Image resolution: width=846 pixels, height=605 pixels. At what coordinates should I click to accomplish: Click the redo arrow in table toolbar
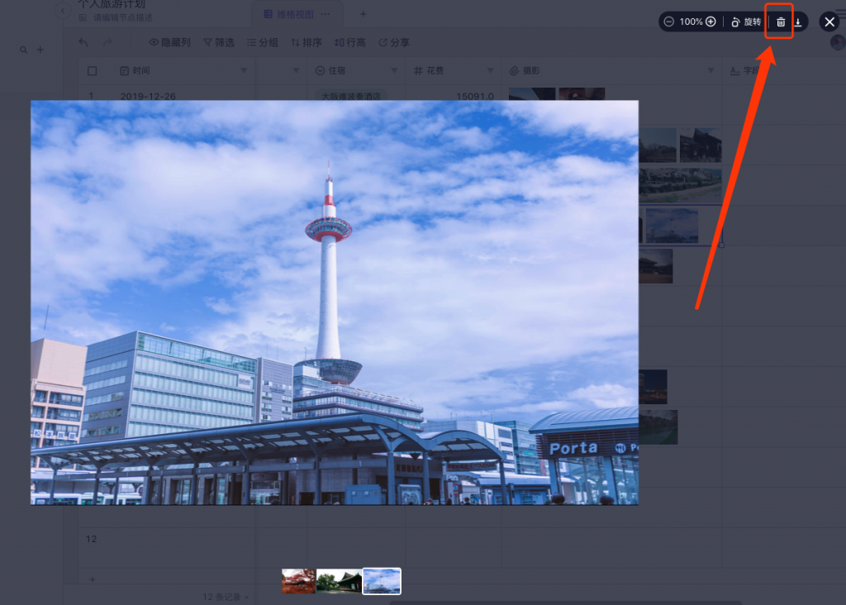107,42
